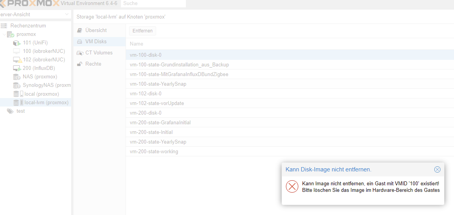454x215 pixels.
Task: Select the proxmox node in the tree
Action: (26, 34)
